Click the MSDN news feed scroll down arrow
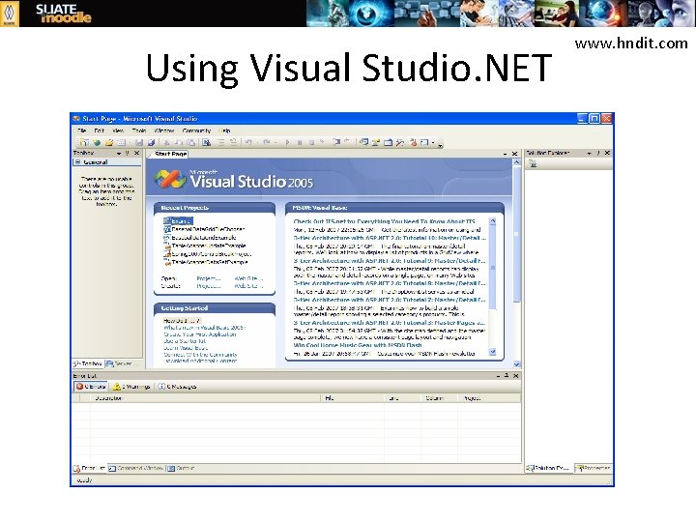Image resolution: width=696 pixels, height=522 pixels. [492, 352]
